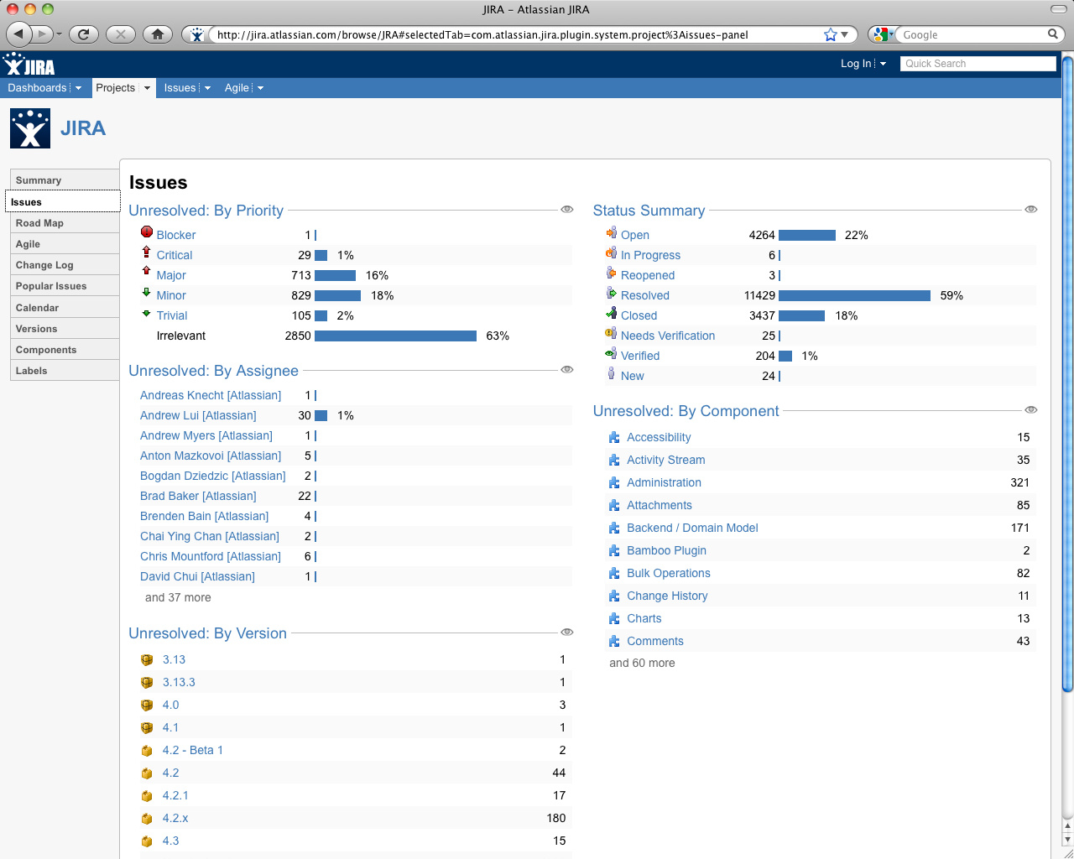Click the Open status icon
1074x859 pixels.
click(611, 233)
